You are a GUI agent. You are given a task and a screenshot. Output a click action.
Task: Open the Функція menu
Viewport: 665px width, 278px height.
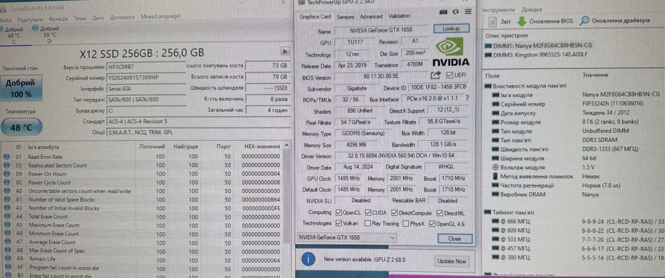[58, 19]
